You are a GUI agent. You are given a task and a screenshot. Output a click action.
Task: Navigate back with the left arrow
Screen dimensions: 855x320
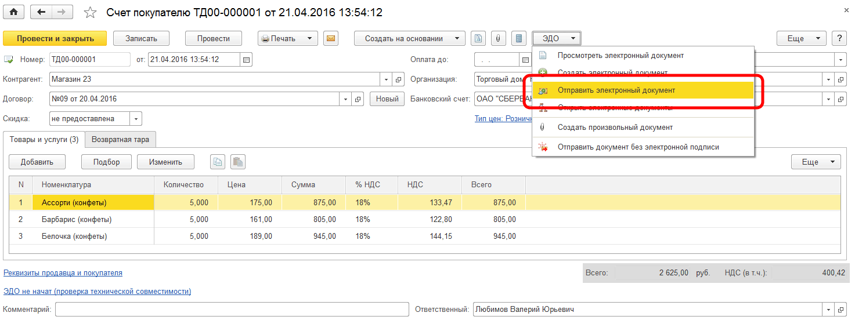tap(41, 12)
